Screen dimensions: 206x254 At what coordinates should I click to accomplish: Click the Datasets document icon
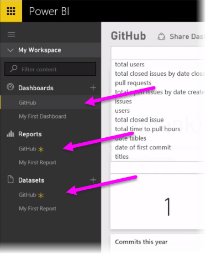point(10,179)
